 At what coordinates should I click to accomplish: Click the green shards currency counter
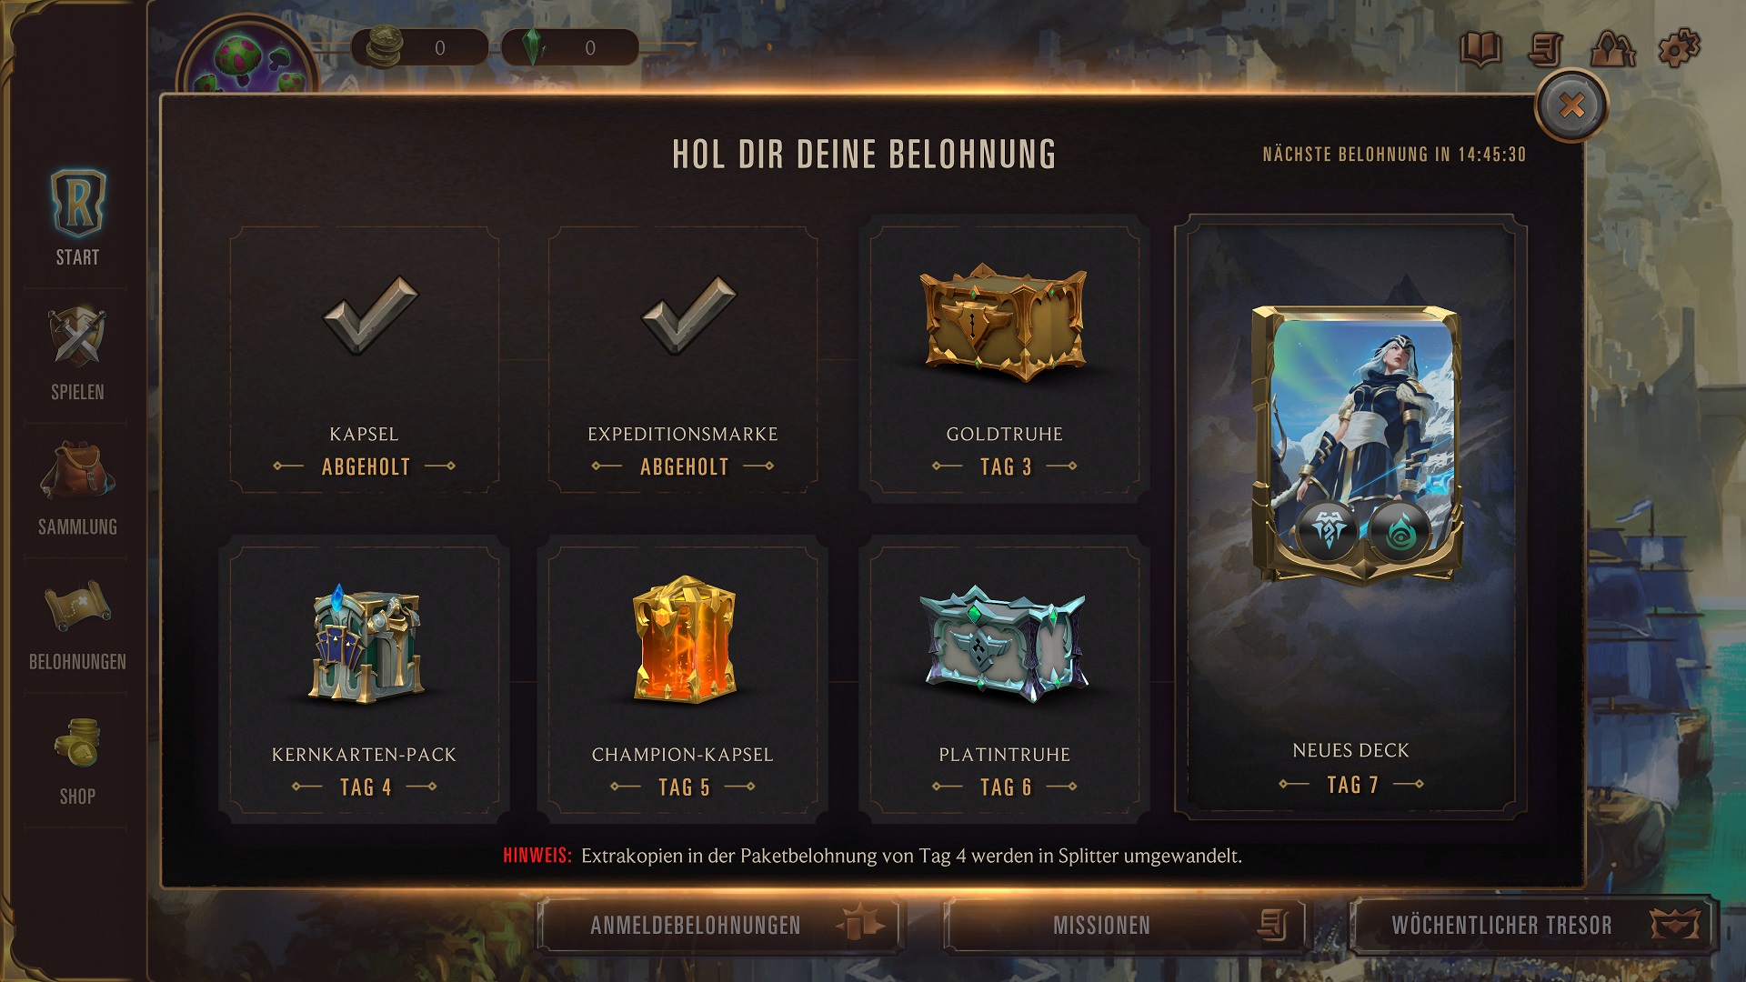570,47
